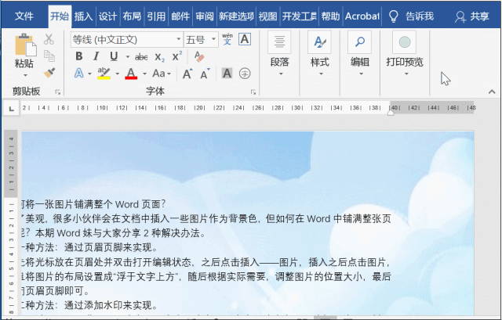This screenshot has height=320, width=502.
Task: Toggle subscript formatting
Action: [159, 57]
